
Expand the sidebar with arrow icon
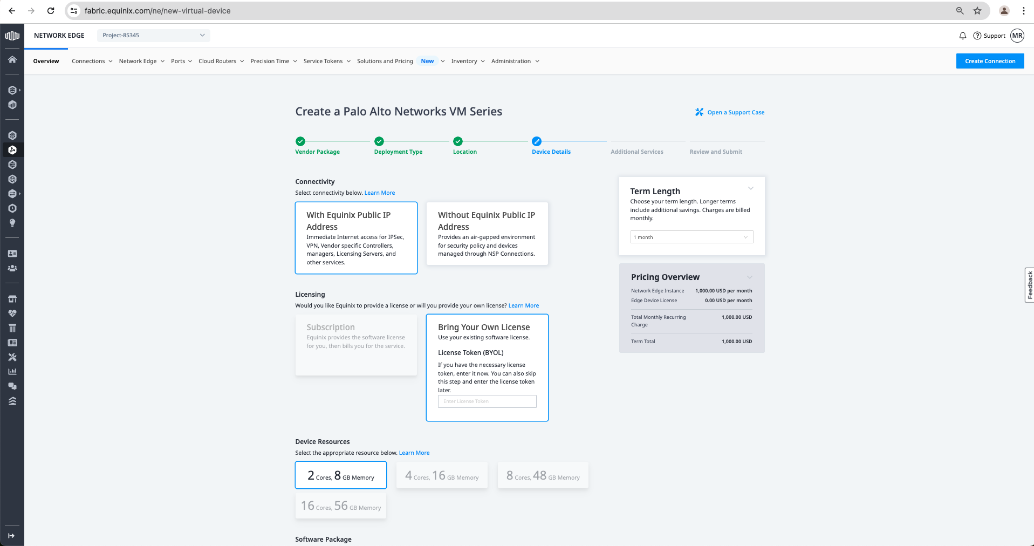[11, 536]
